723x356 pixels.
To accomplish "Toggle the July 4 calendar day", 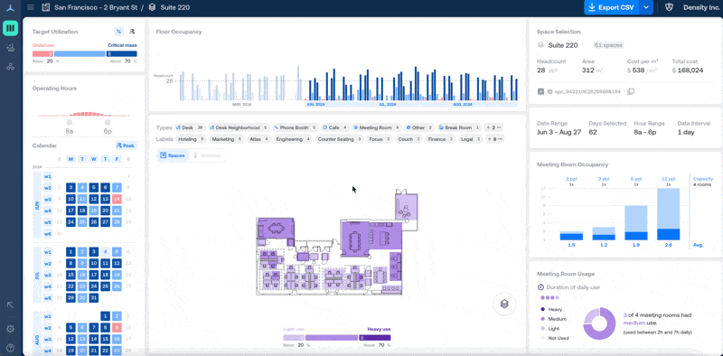I will pos(105,252).
